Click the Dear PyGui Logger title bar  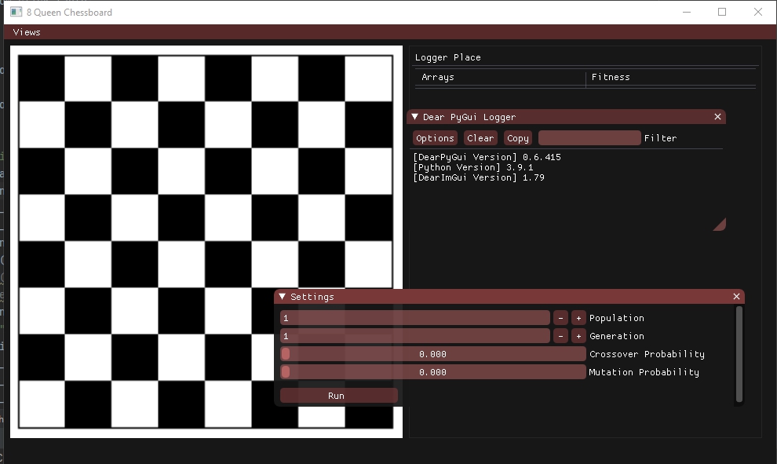[566, 117]
